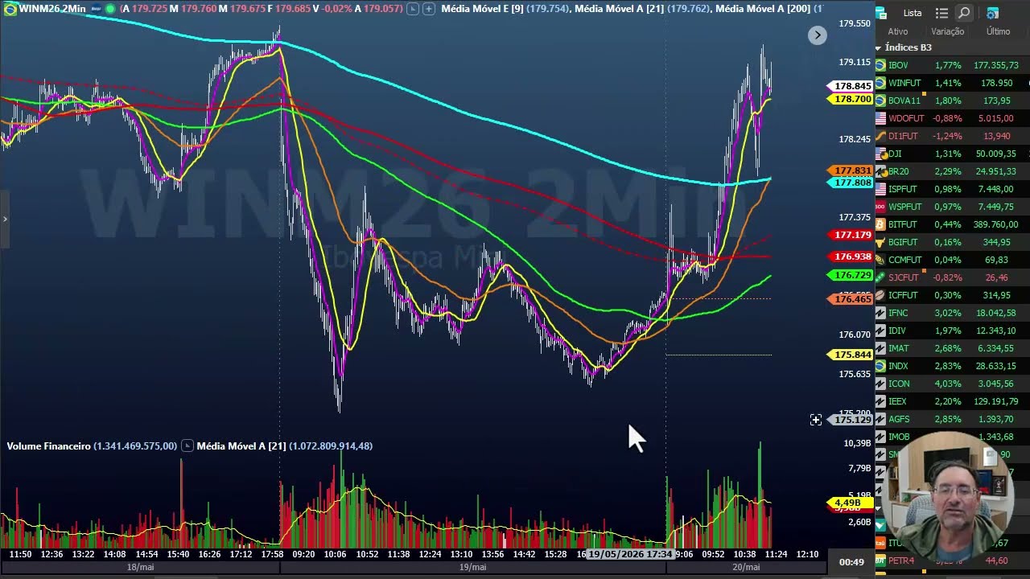Image resolution: width=1030 pixels, height=579 pixels.
Task: Click the 00:49 countdown timer
Action: click(851, 562)
